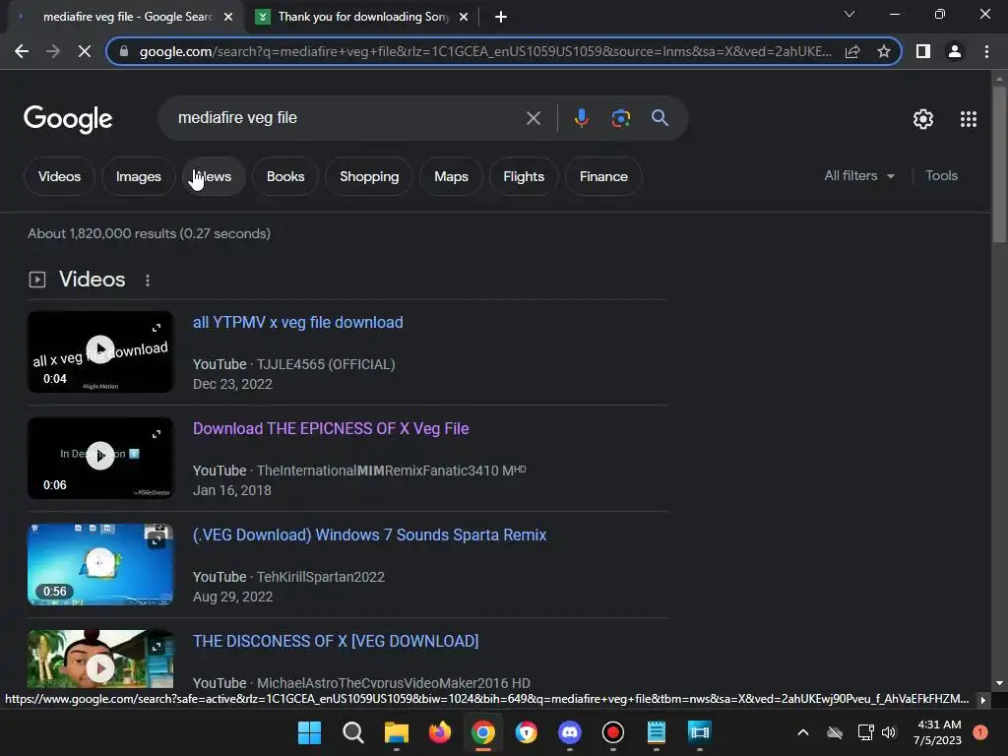Open all YTPMV x veg file download link
Viewport: 1008px width, 756px height.
(x=297, y=323)
